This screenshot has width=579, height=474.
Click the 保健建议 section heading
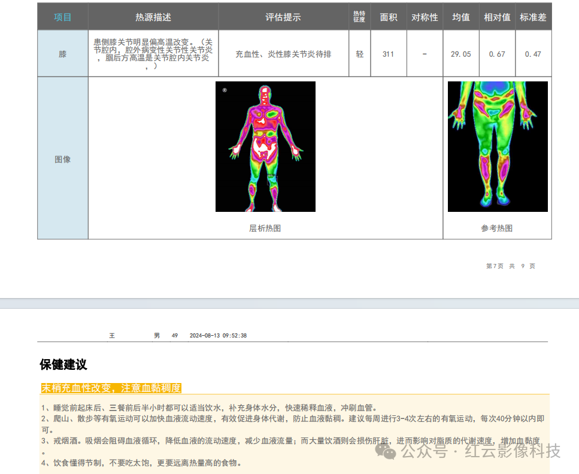63,364
